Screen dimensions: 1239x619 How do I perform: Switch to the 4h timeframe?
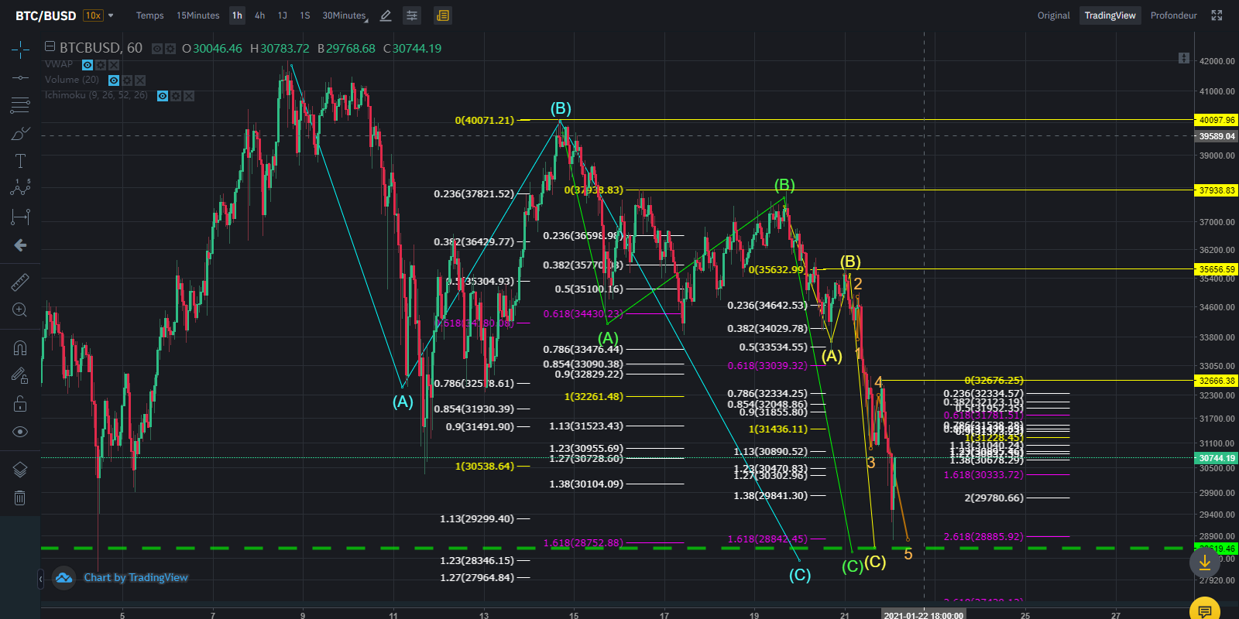pos(260,15)
